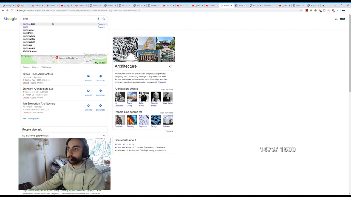
Task: Click the browser address bar URL
Action: (80, 10)
